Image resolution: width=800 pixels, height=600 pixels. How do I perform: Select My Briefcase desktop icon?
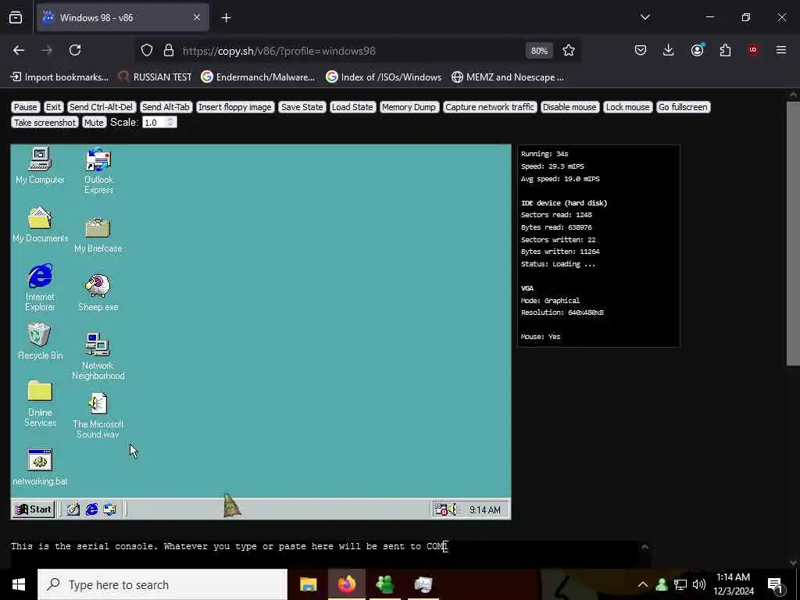(98, 235)
